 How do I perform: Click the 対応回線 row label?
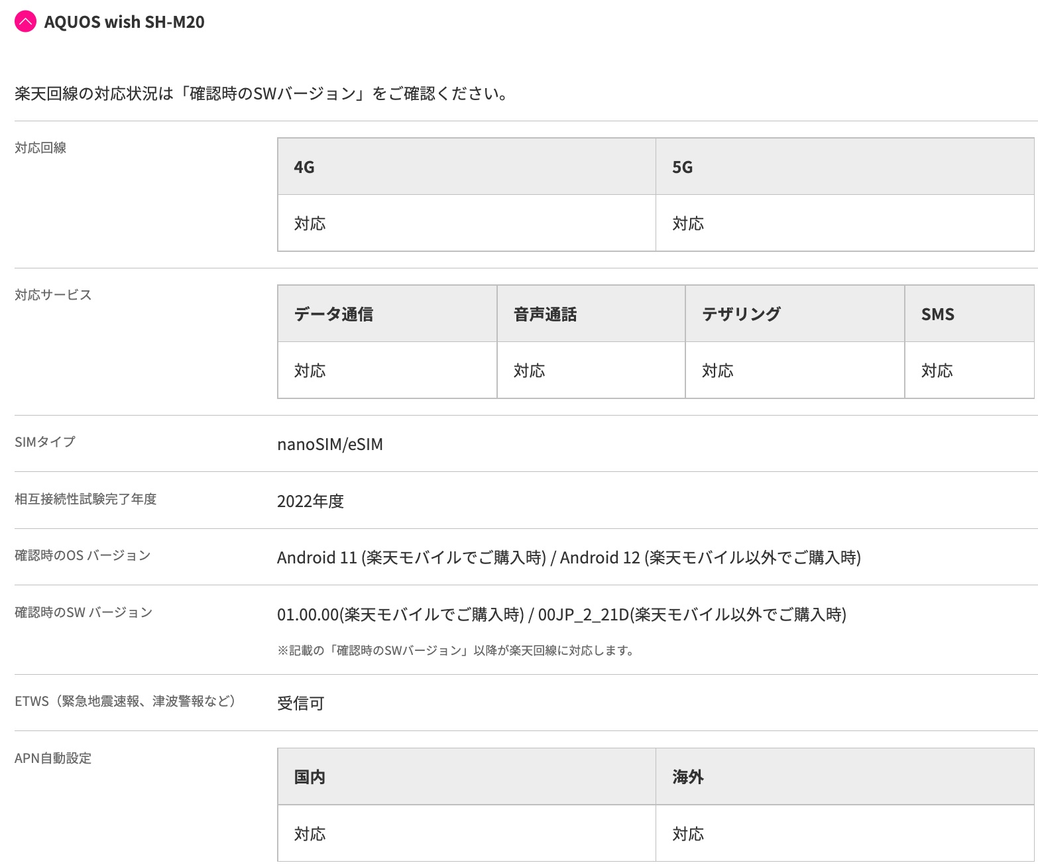coord(40,148)
